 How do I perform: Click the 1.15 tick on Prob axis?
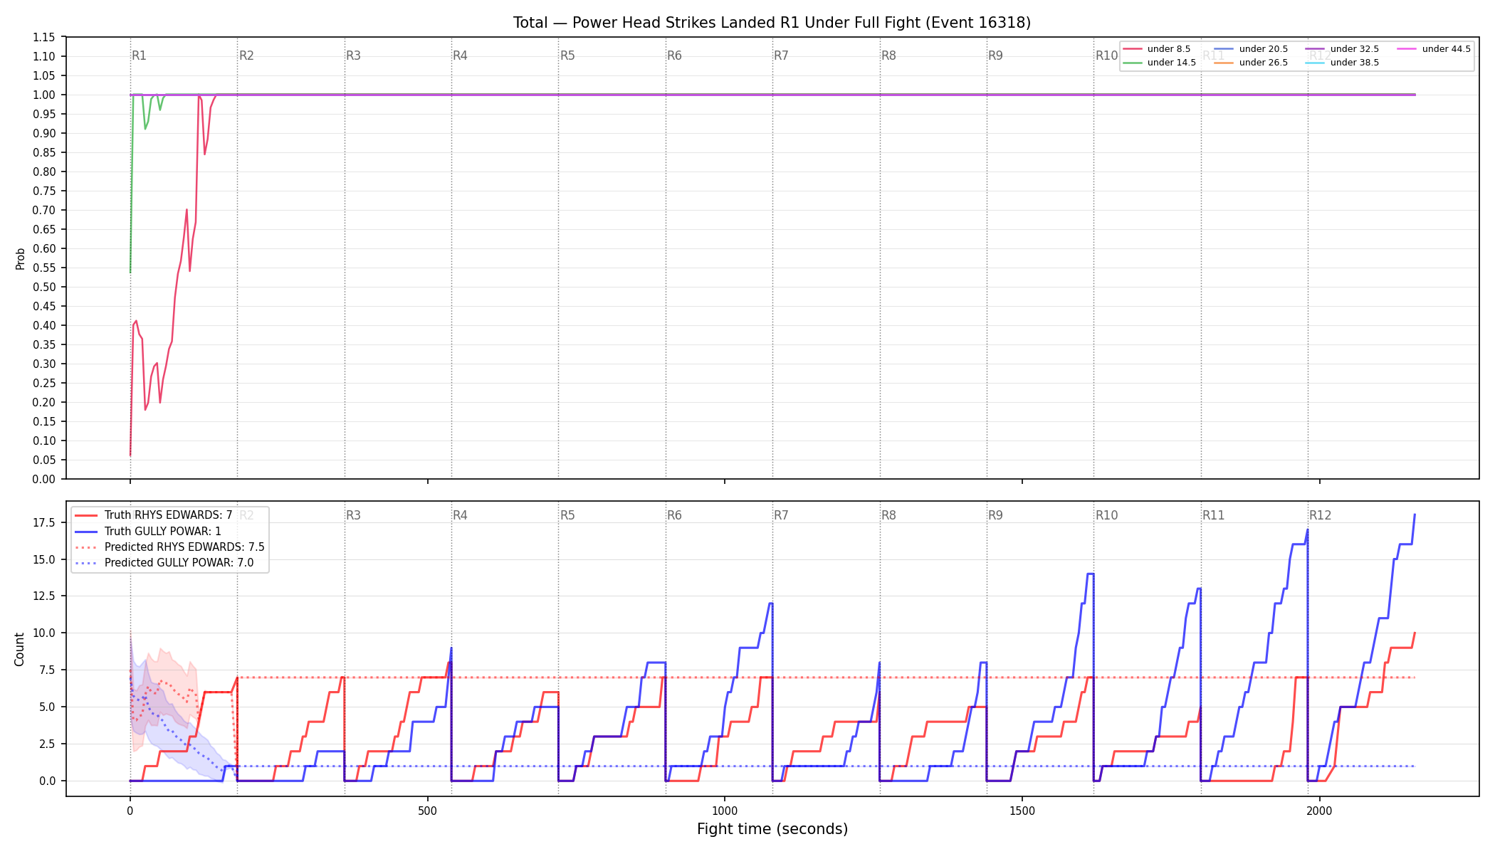pyautogui.click(x=44, y=37)
